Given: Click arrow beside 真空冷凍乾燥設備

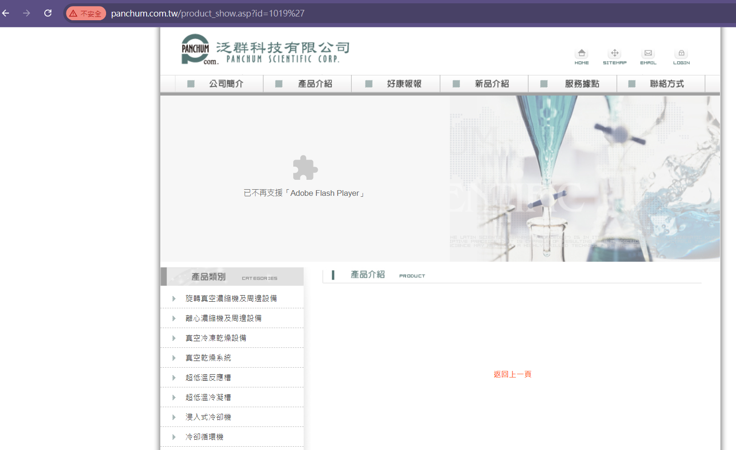Looking at the screenshot, I should [174, 338].
